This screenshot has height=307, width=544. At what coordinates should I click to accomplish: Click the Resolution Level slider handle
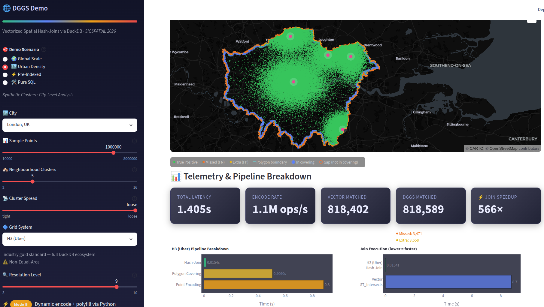click(117, 287)
